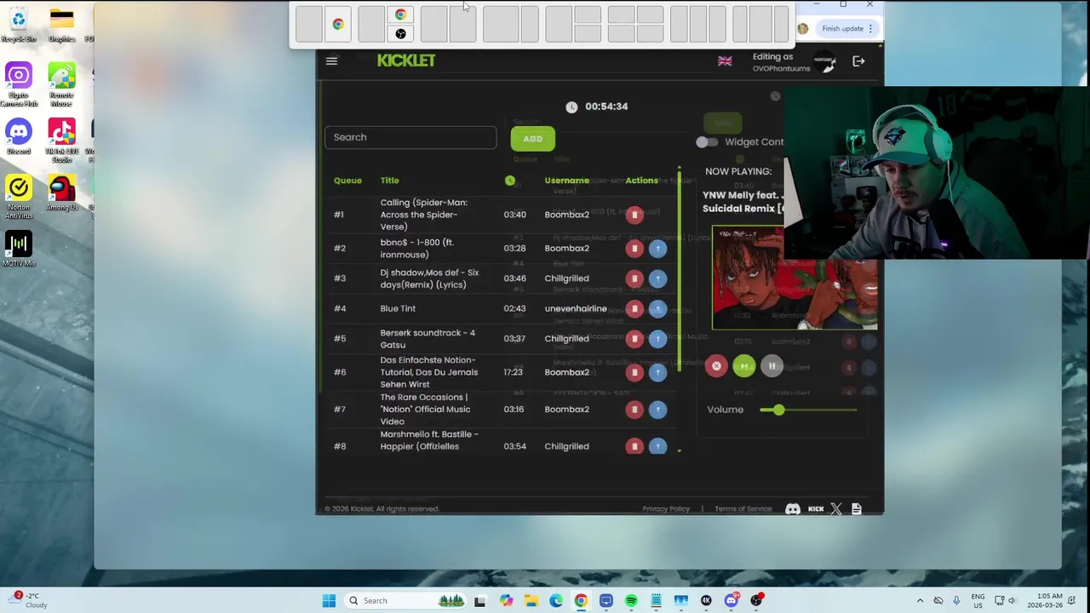Click the KICKLET logo
This screenshot has width=1090, height=613.
[x=406, y=60]
